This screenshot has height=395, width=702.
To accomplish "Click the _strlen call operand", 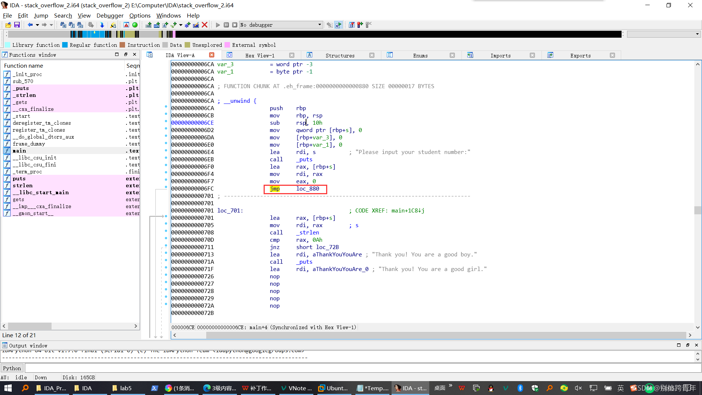I will (x=307, y=233).
